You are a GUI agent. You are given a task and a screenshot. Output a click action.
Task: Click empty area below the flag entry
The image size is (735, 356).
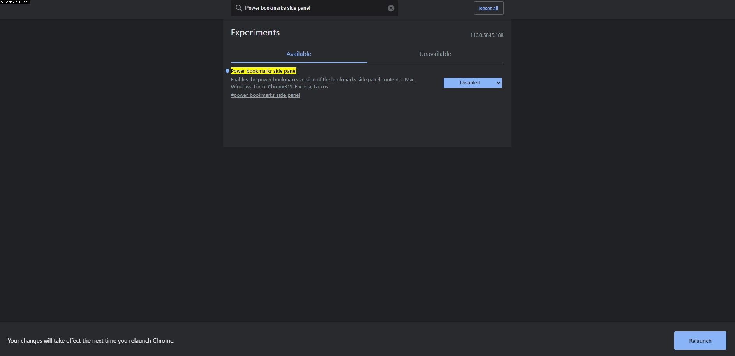tap(366, 125)
